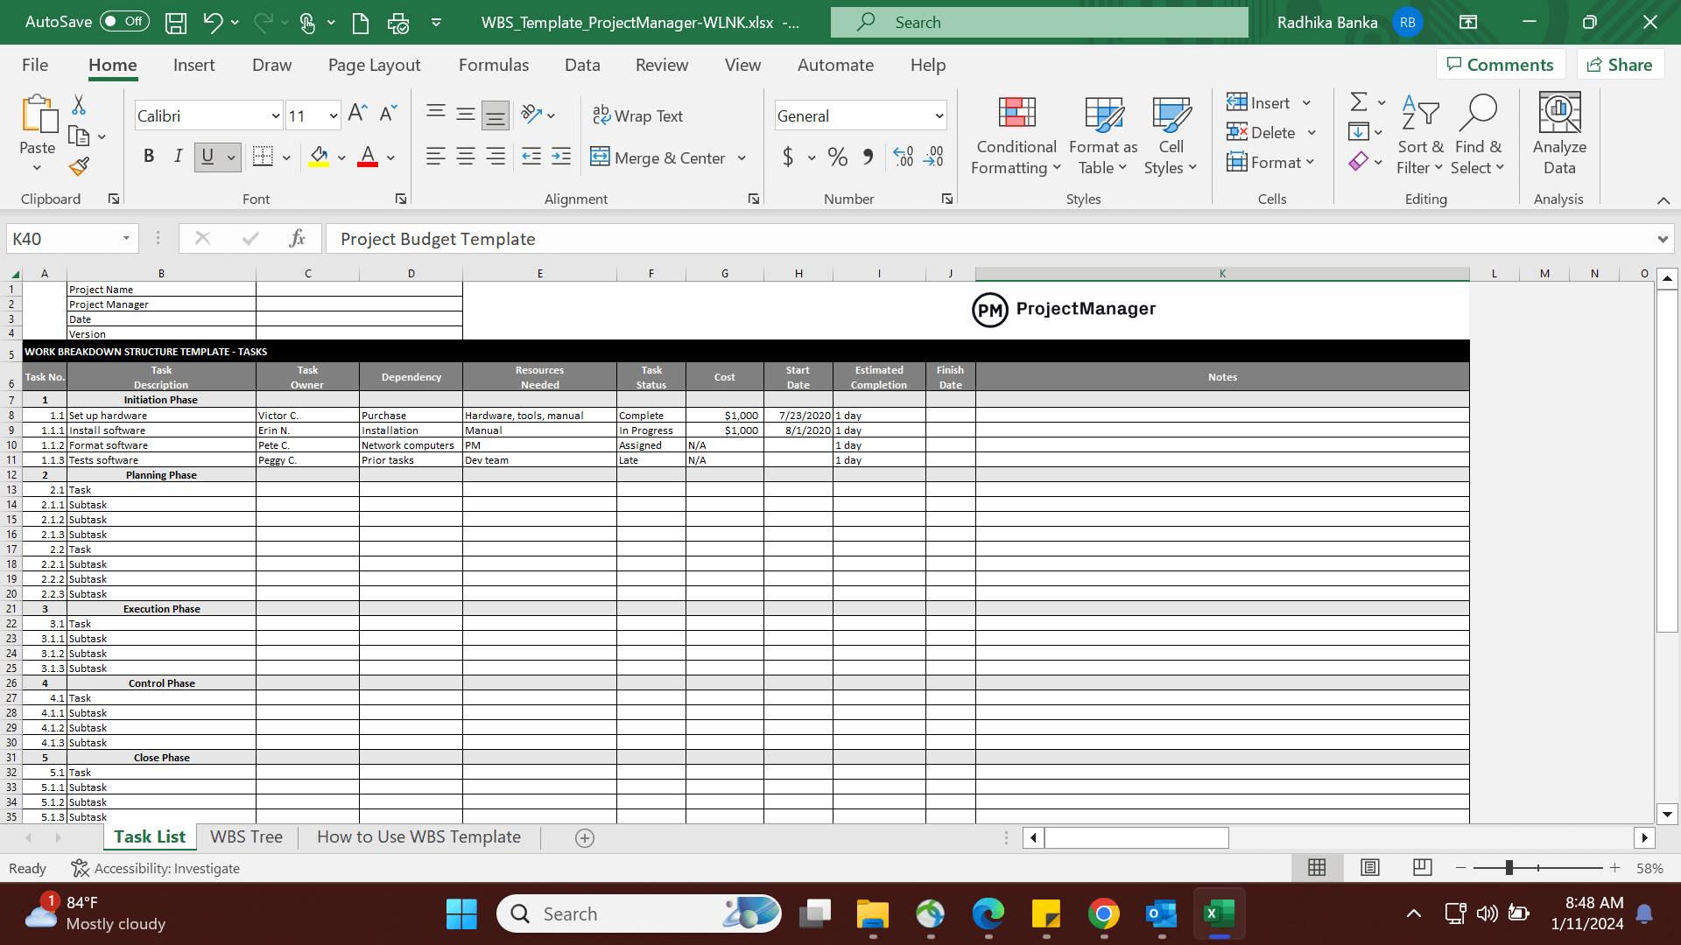Open Conditional Formatting
The width and height of the screenshot is (1681, 945).
coord(1015,134)
